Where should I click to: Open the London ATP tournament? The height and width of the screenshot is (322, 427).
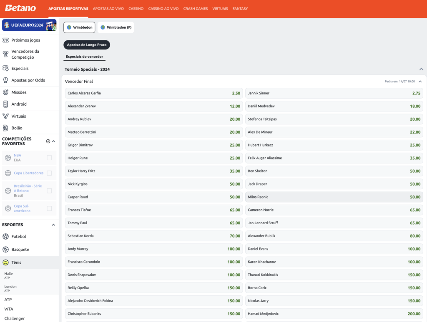[x=10, y=288]
